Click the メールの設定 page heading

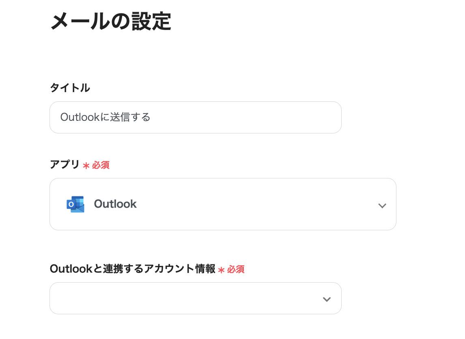(x=110, y=21)
